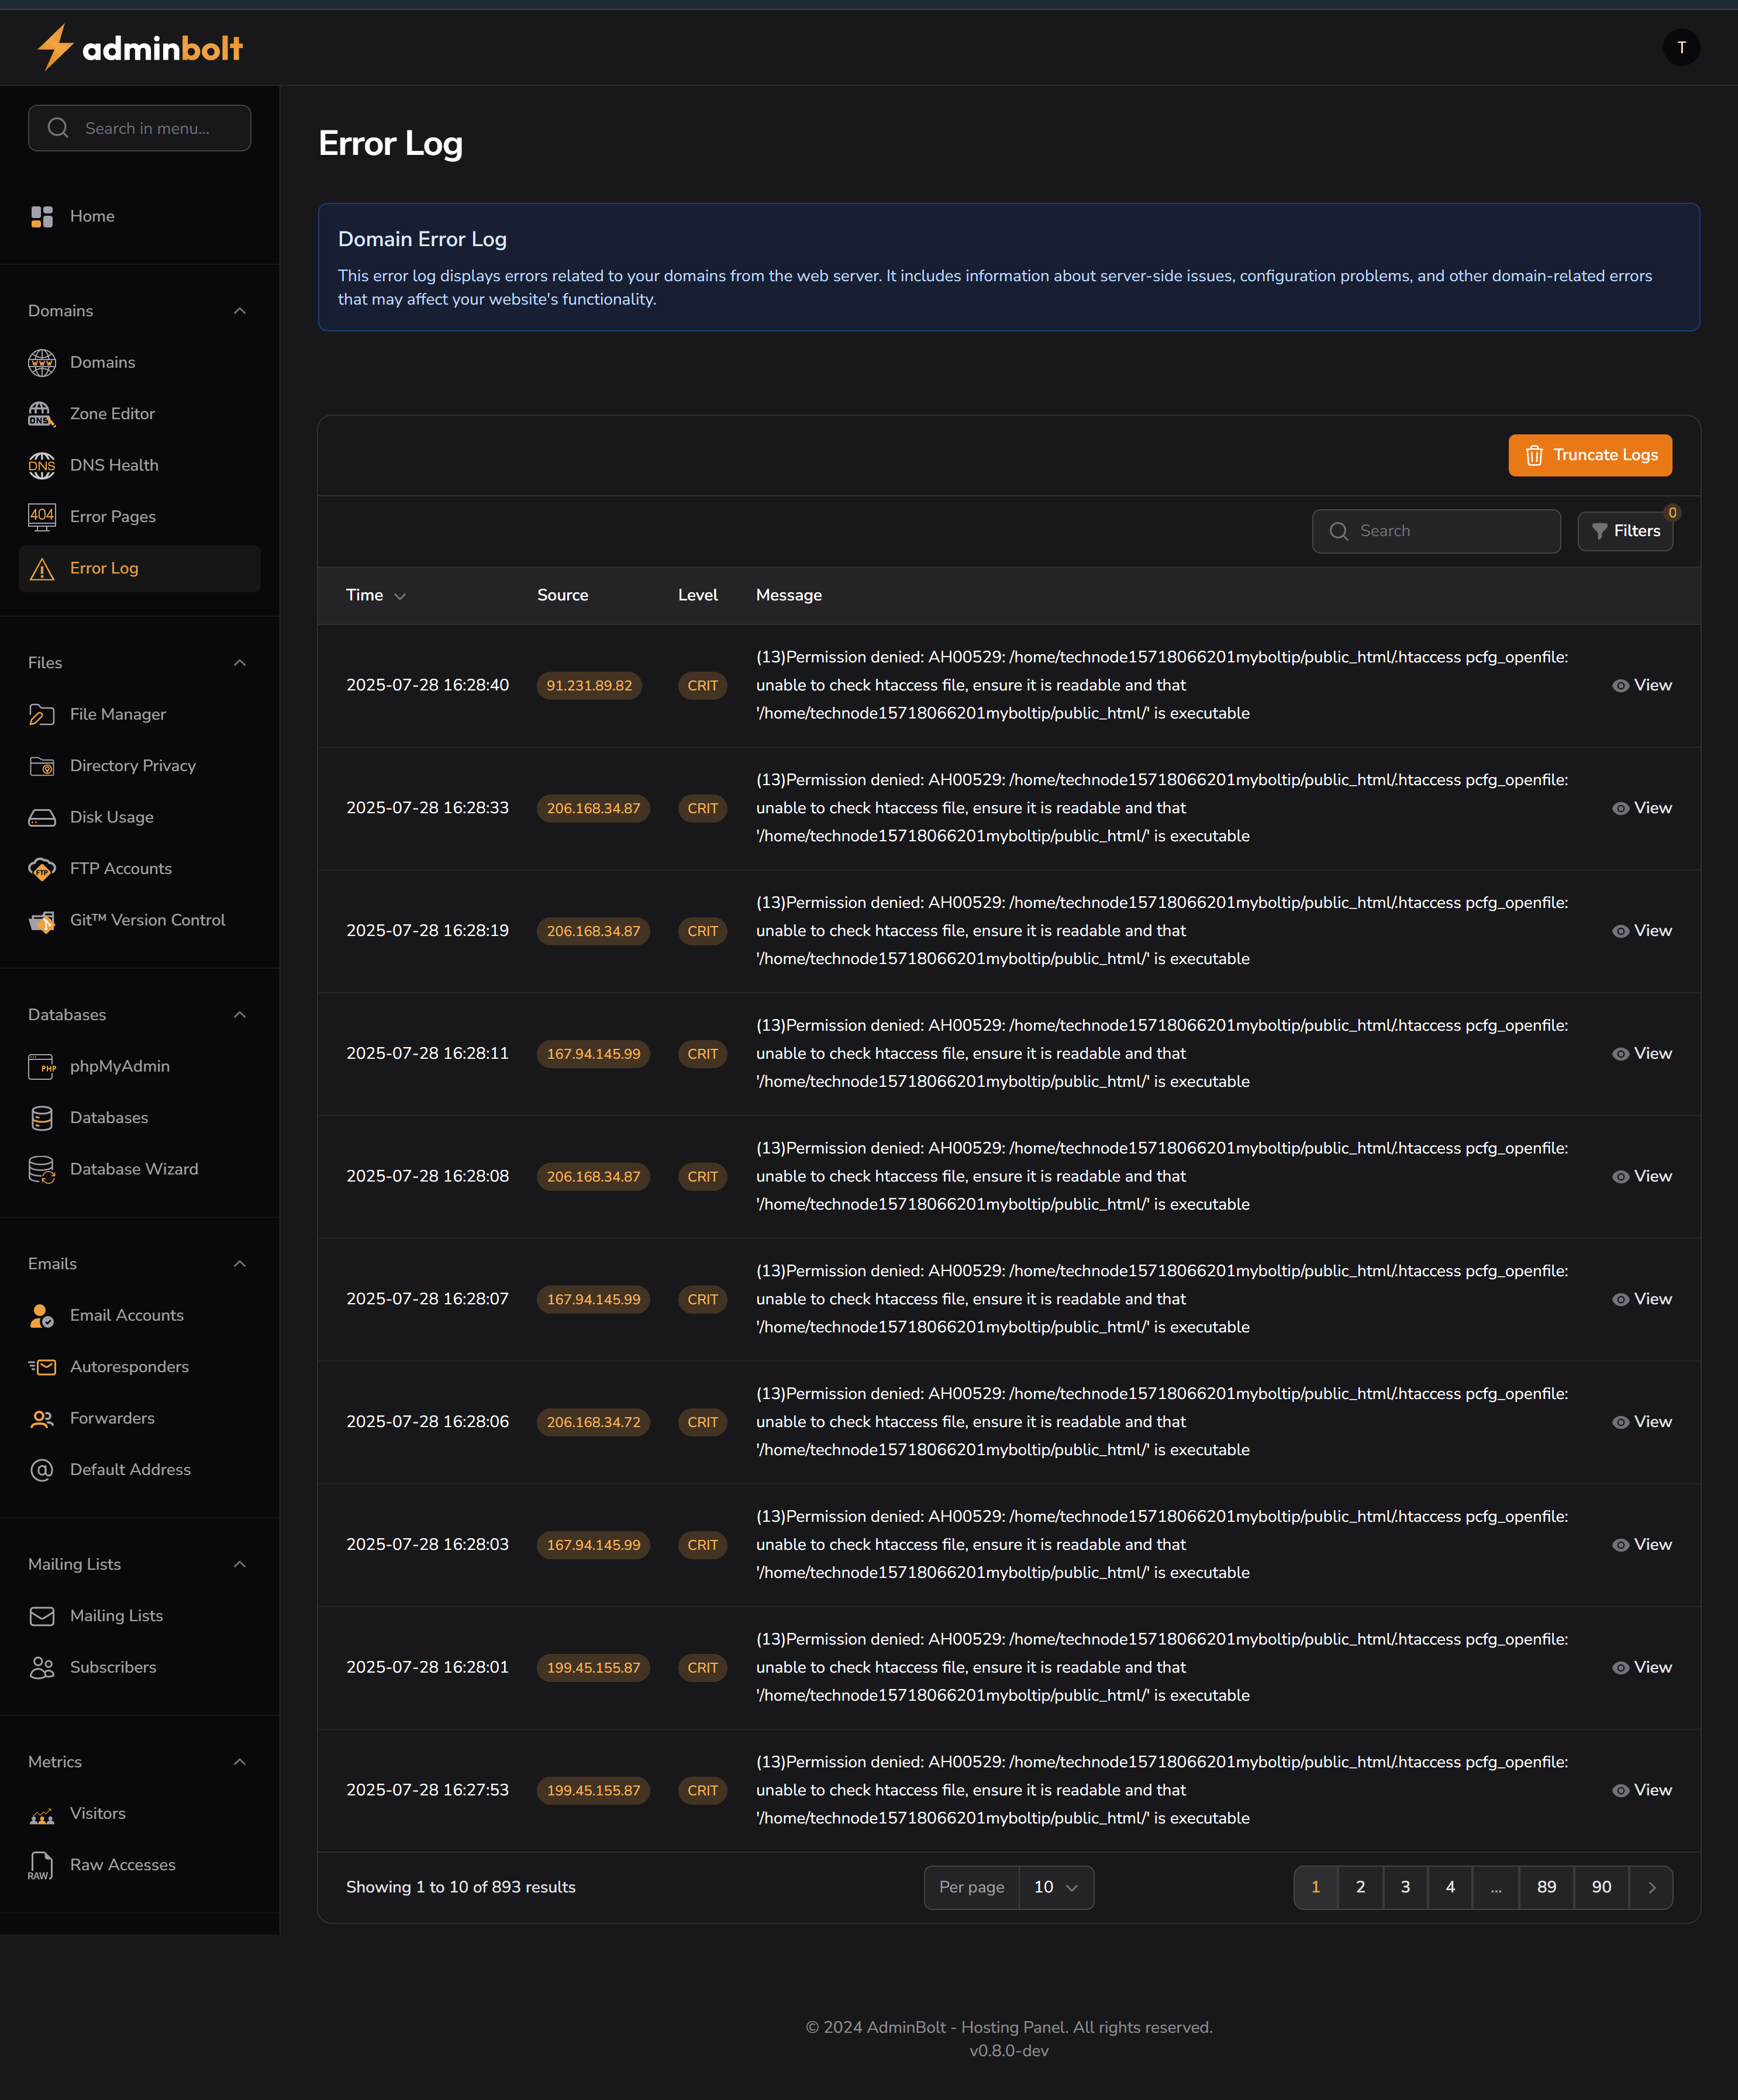
Task: View Raw Accesses under Metrics
Action: (122, 1864)
